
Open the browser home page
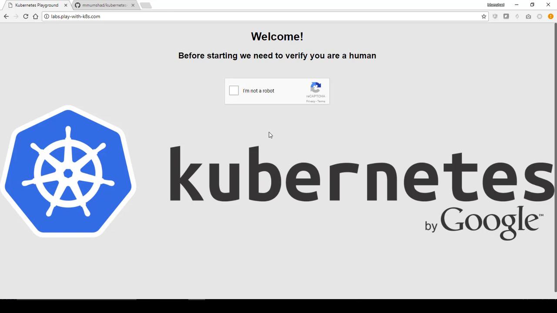[x=36, y=17]
